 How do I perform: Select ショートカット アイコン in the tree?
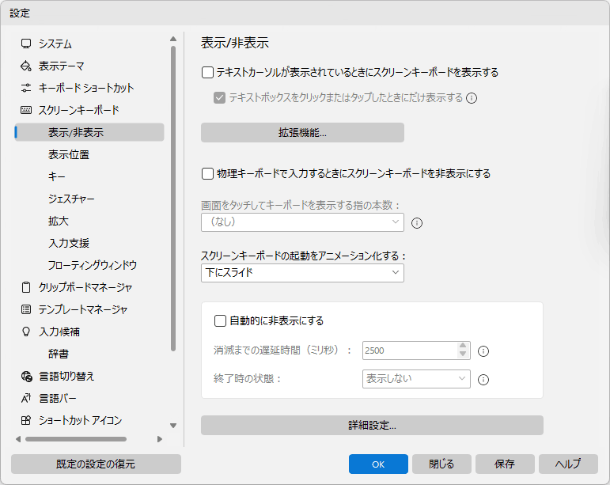81,421
